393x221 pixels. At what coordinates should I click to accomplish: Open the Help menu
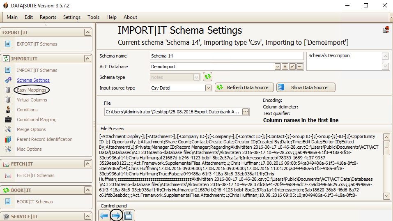click(111, 17)
